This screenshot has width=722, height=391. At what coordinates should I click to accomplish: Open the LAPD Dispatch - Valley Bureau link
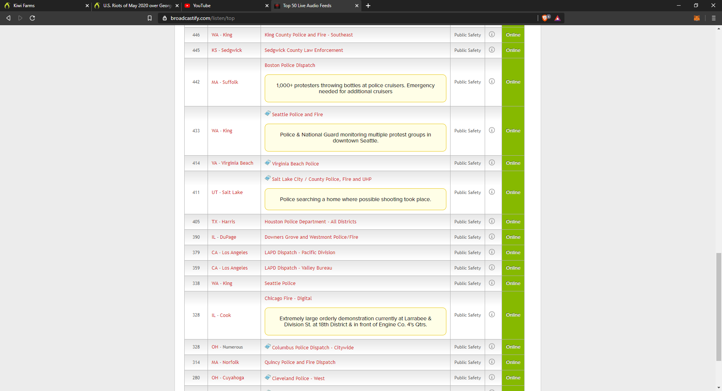click(298, 268)
